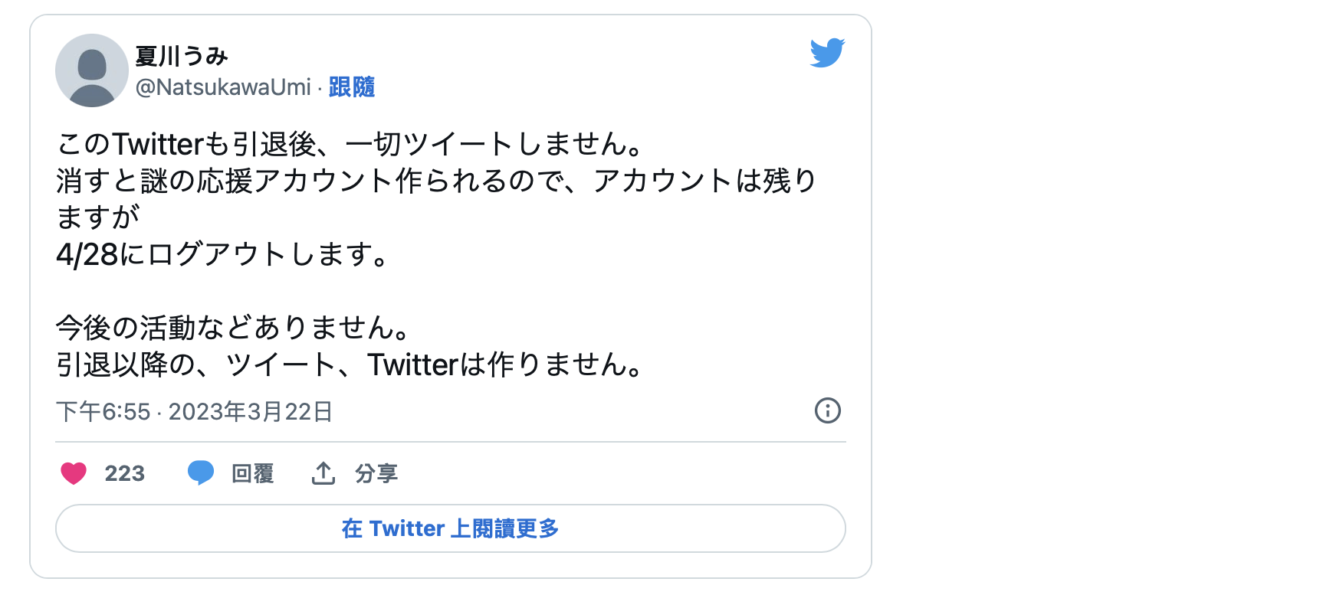Click the line starting with 4/28

tap(223, 254)
